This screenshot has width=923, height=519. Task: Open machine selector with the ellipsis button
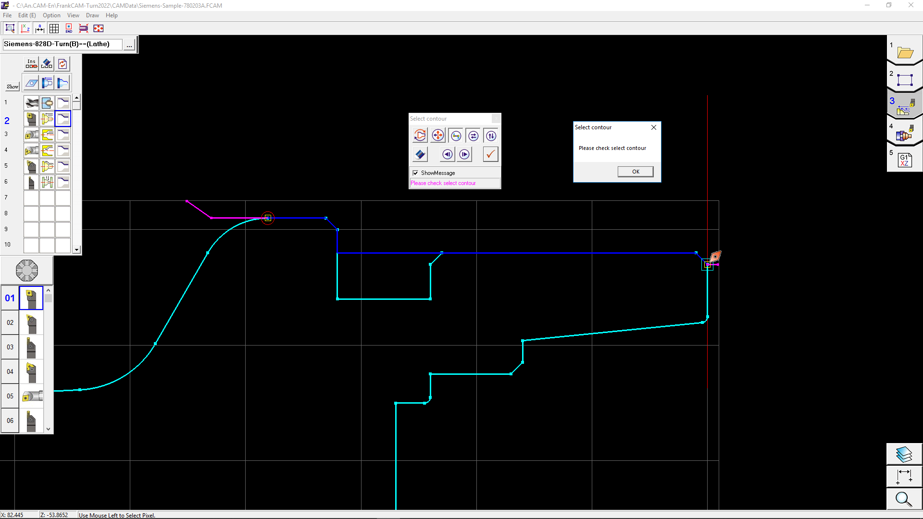[129, 45]
